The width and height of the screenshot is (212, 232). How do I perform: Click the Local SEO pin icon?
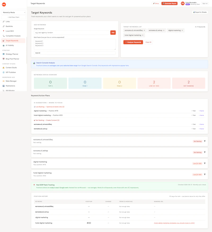(3, 31)
